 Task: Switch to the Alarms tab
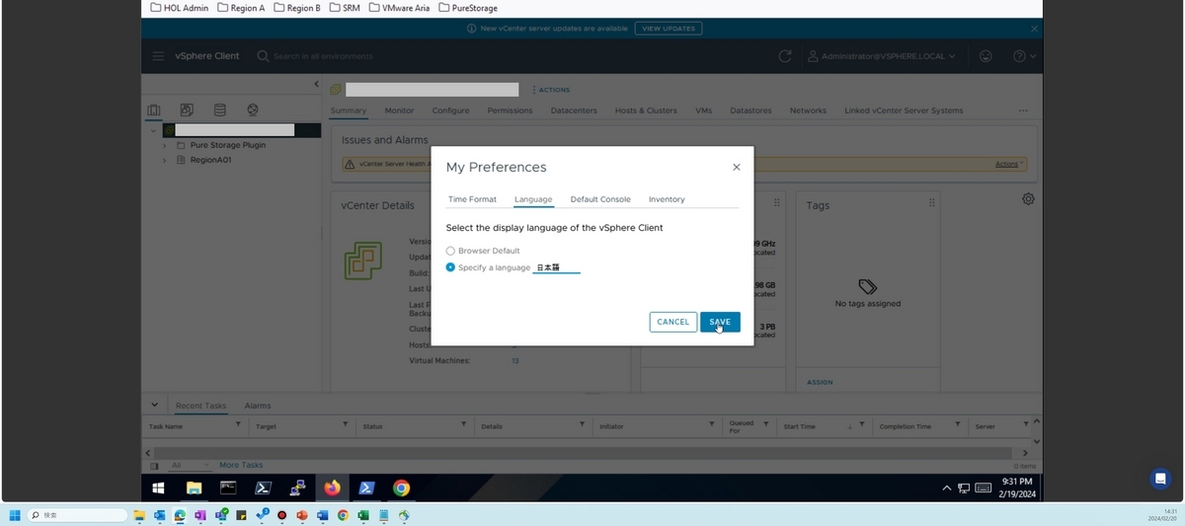tap(258, 406)
